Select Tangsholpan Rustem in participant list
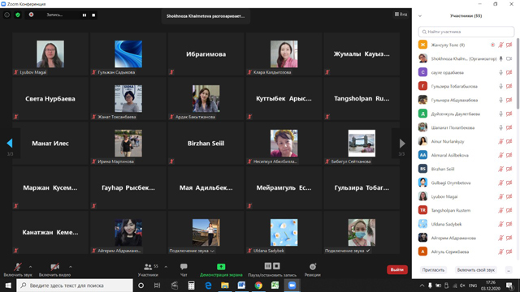Screen dimensions: 520x292 point(466,210)
